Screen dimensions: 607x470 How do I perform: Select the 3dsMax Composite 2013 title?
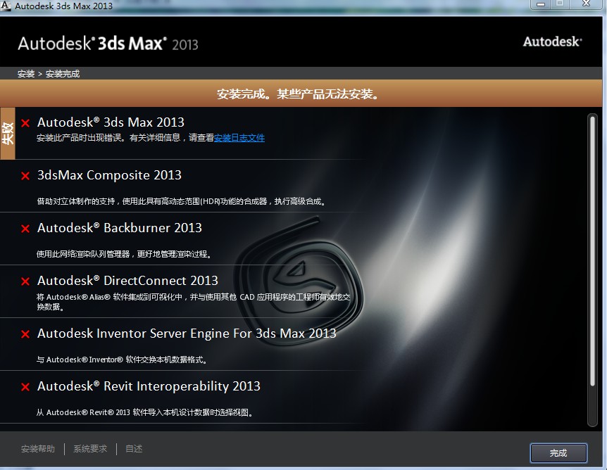coord(109,175)
